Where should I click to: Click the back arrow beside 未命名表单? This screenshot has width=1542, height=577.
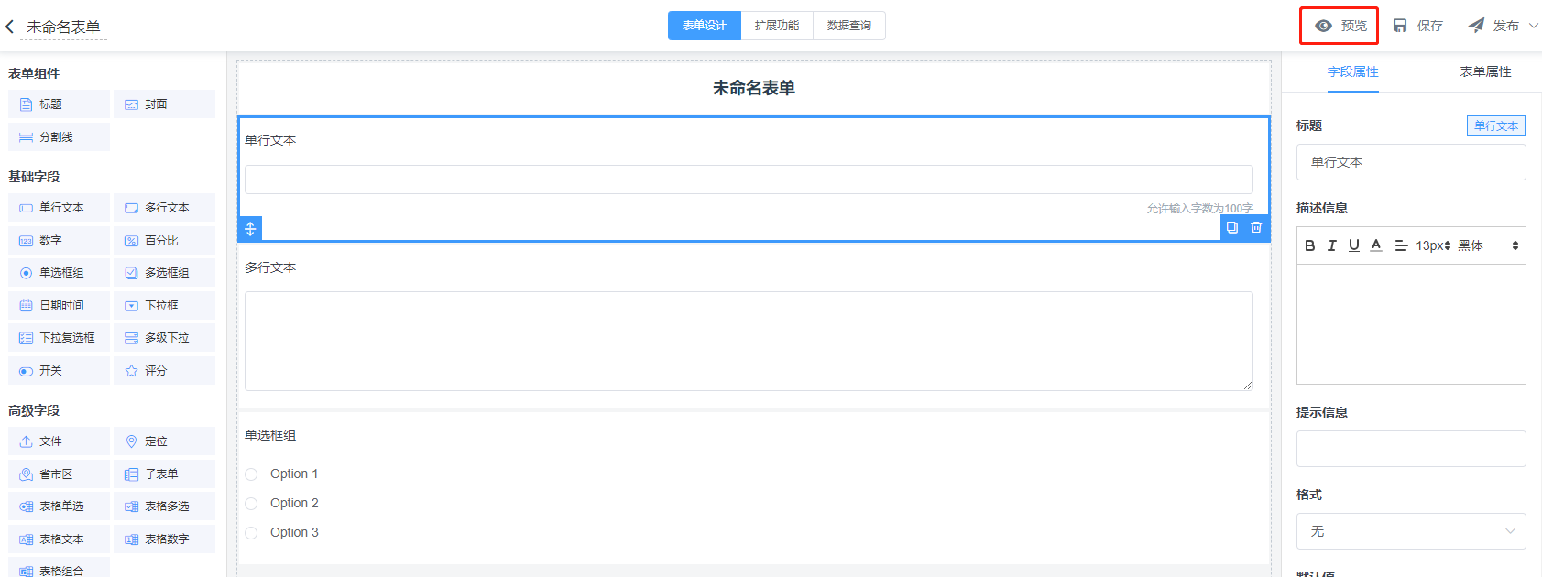[10, 27]
